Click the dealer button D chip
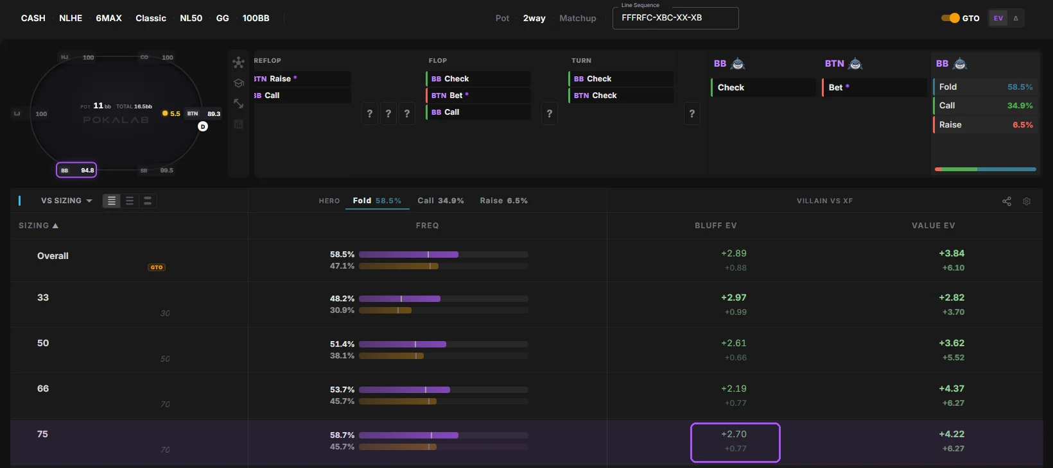This screenshot has height=468, width=1053. click(203, 126)
